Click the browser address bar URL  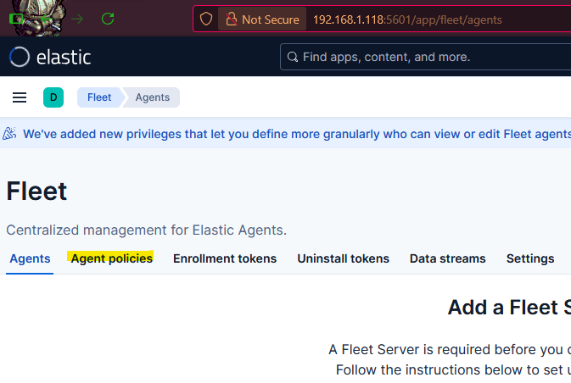[x=407, y=19]
